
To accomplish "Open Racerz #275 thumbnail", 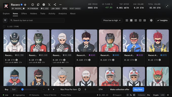I will (158, 41).
